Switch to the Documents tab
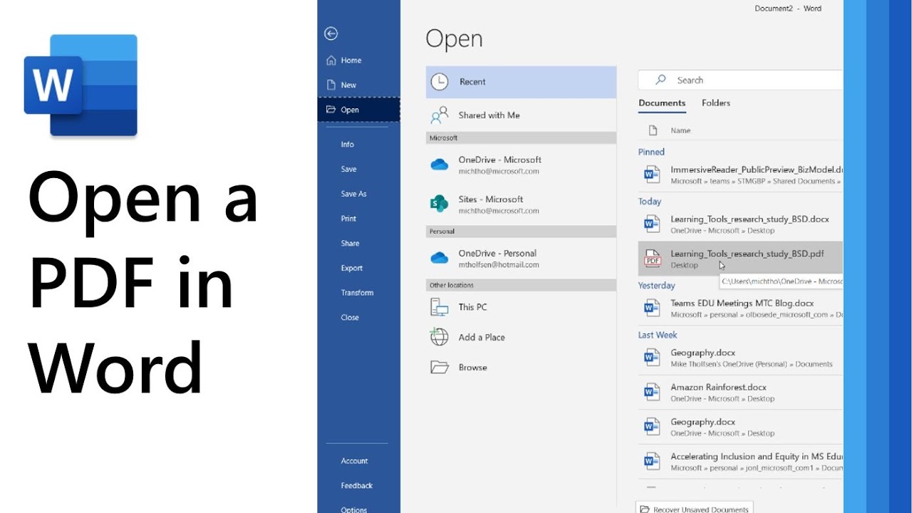Screen dimensions: 912x513 (x=662, y=103)
